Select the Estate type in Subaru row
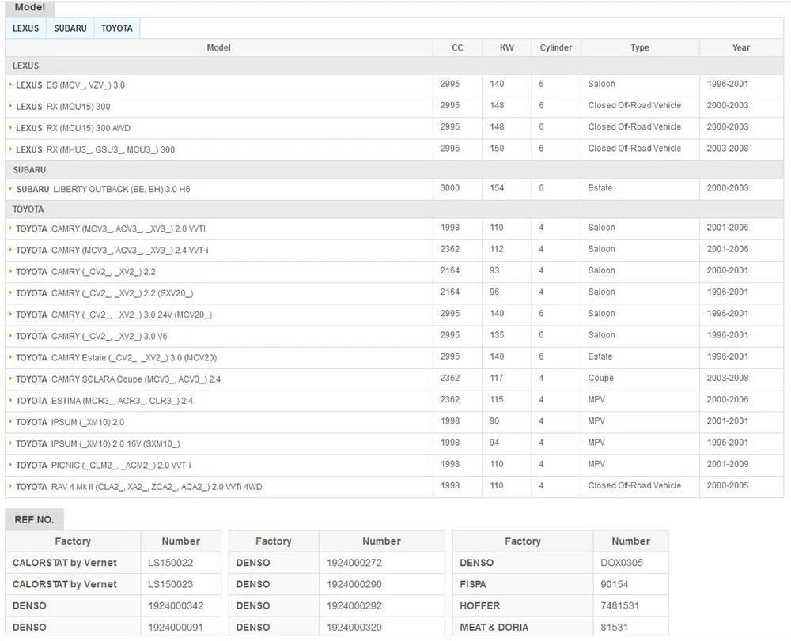Viewport: 791px width, 641px height. pos(600,188)
